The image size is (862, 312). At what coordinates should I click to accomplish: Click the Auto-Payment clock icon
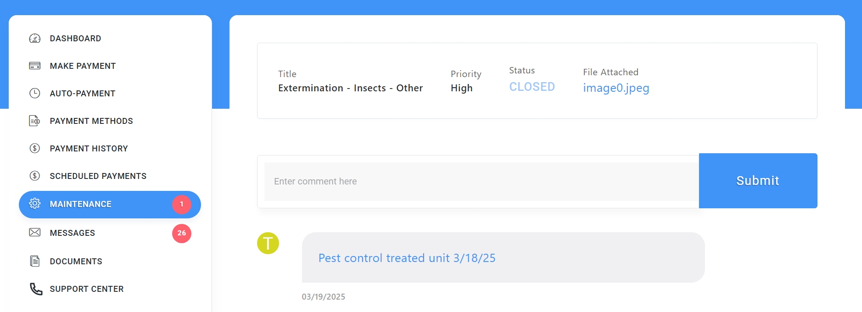coord(35,94)
